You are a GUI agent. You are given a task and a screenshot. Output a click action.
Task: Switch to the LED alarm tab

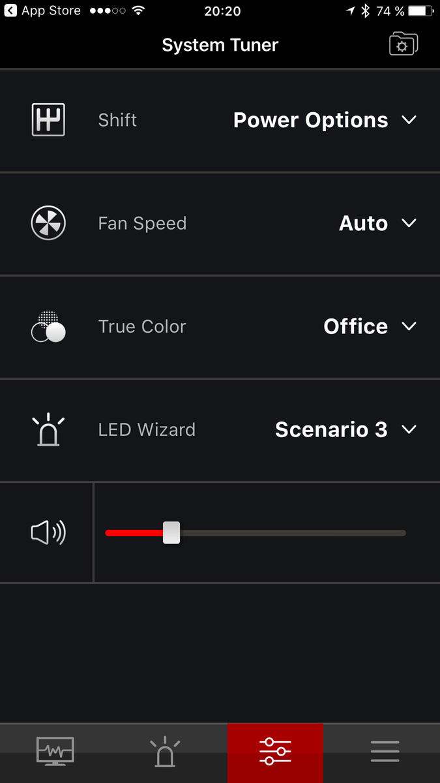pyautogui.click(x=165, y=752)
